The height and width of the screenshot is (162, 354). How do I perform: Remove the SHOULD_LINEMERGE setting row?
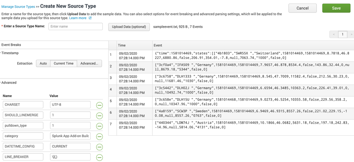100,116
